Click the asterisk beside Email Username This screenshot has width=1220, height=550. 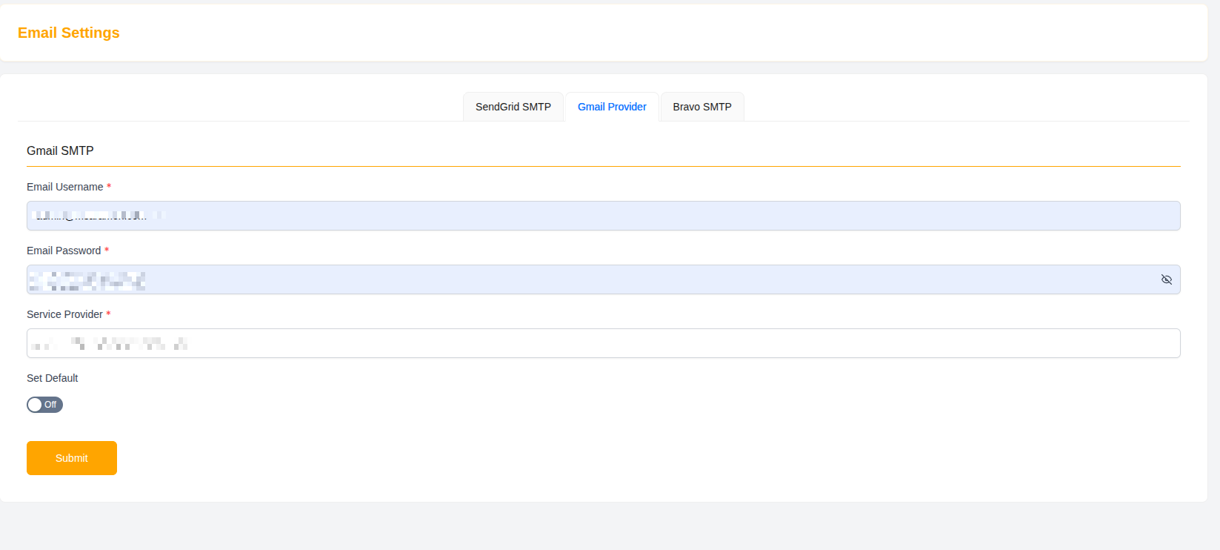point(109,186)
